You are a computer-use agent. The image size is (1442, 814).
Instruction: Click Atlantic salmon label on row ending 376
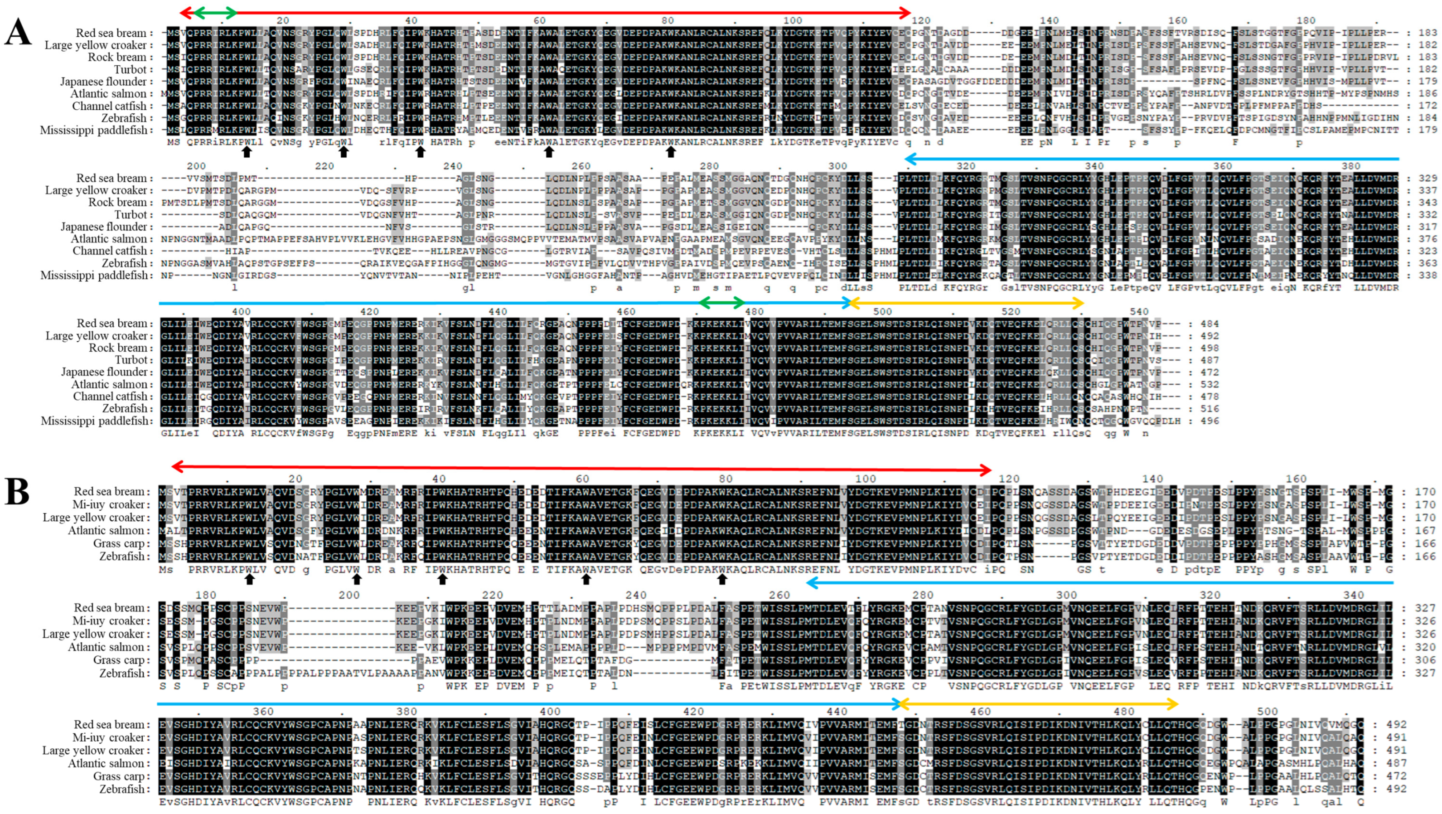click(109, 239)
